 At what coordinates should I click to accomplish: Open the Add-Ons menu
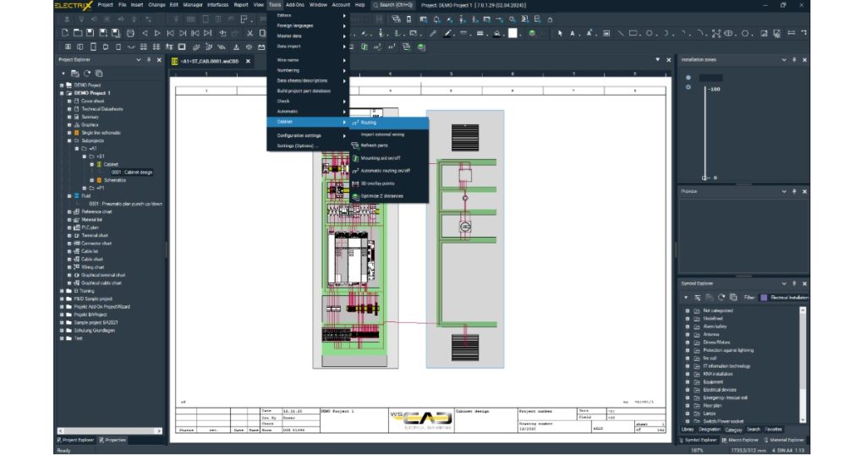[x=295, y=5]
